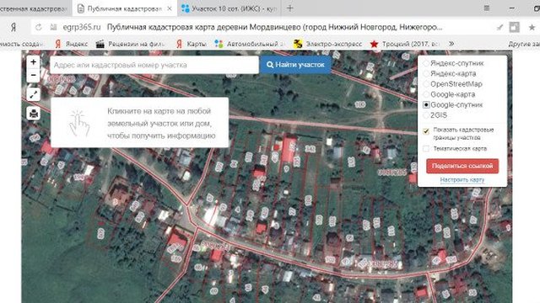Click Поделиться ссылкой button

[462, 166]
